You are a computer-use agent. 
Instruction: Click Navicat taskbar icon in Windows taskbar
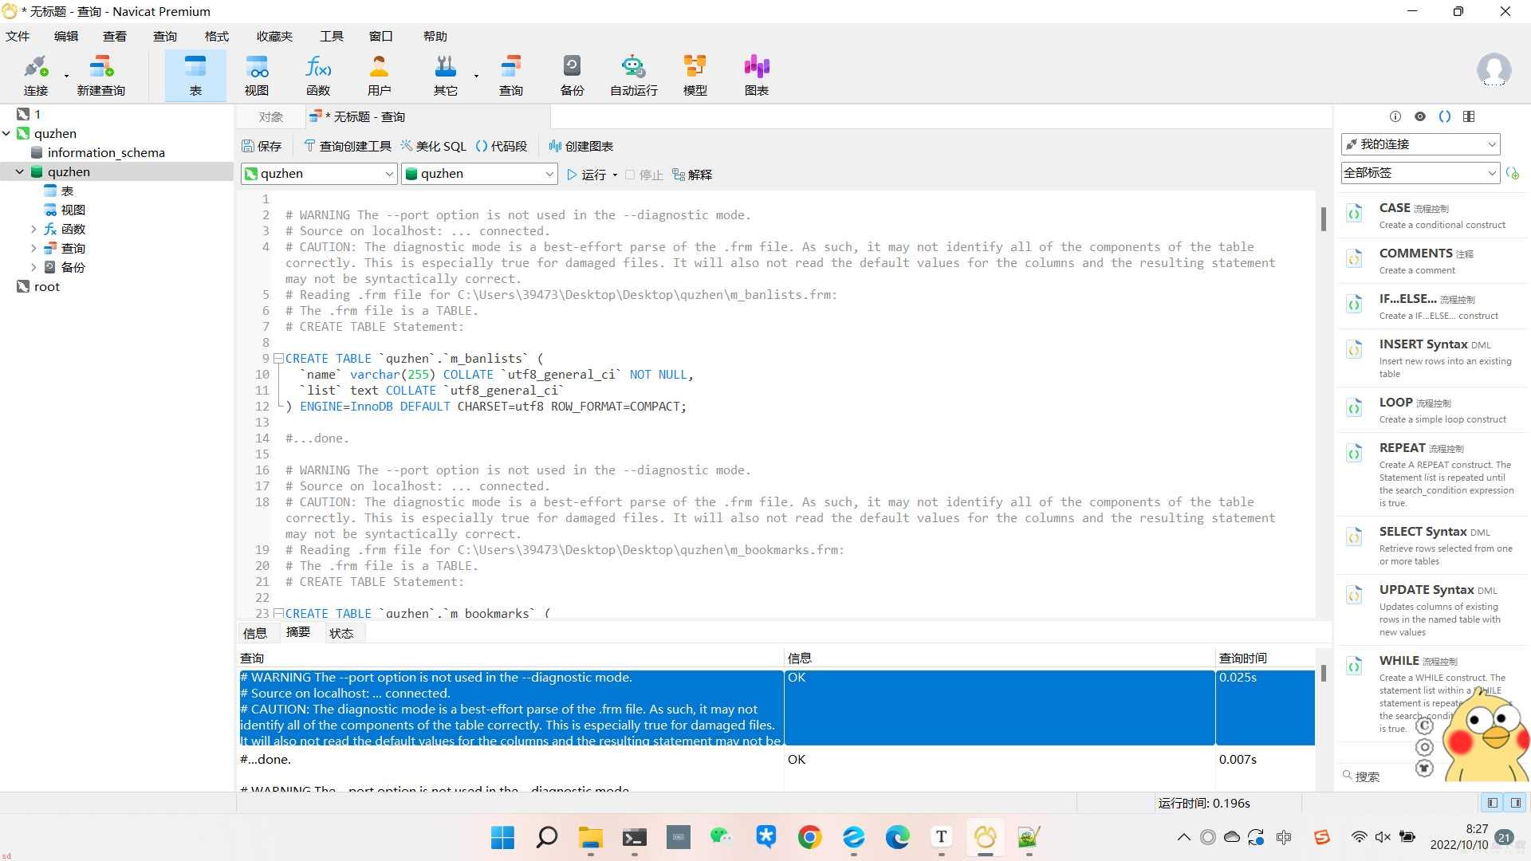point(986,837)
